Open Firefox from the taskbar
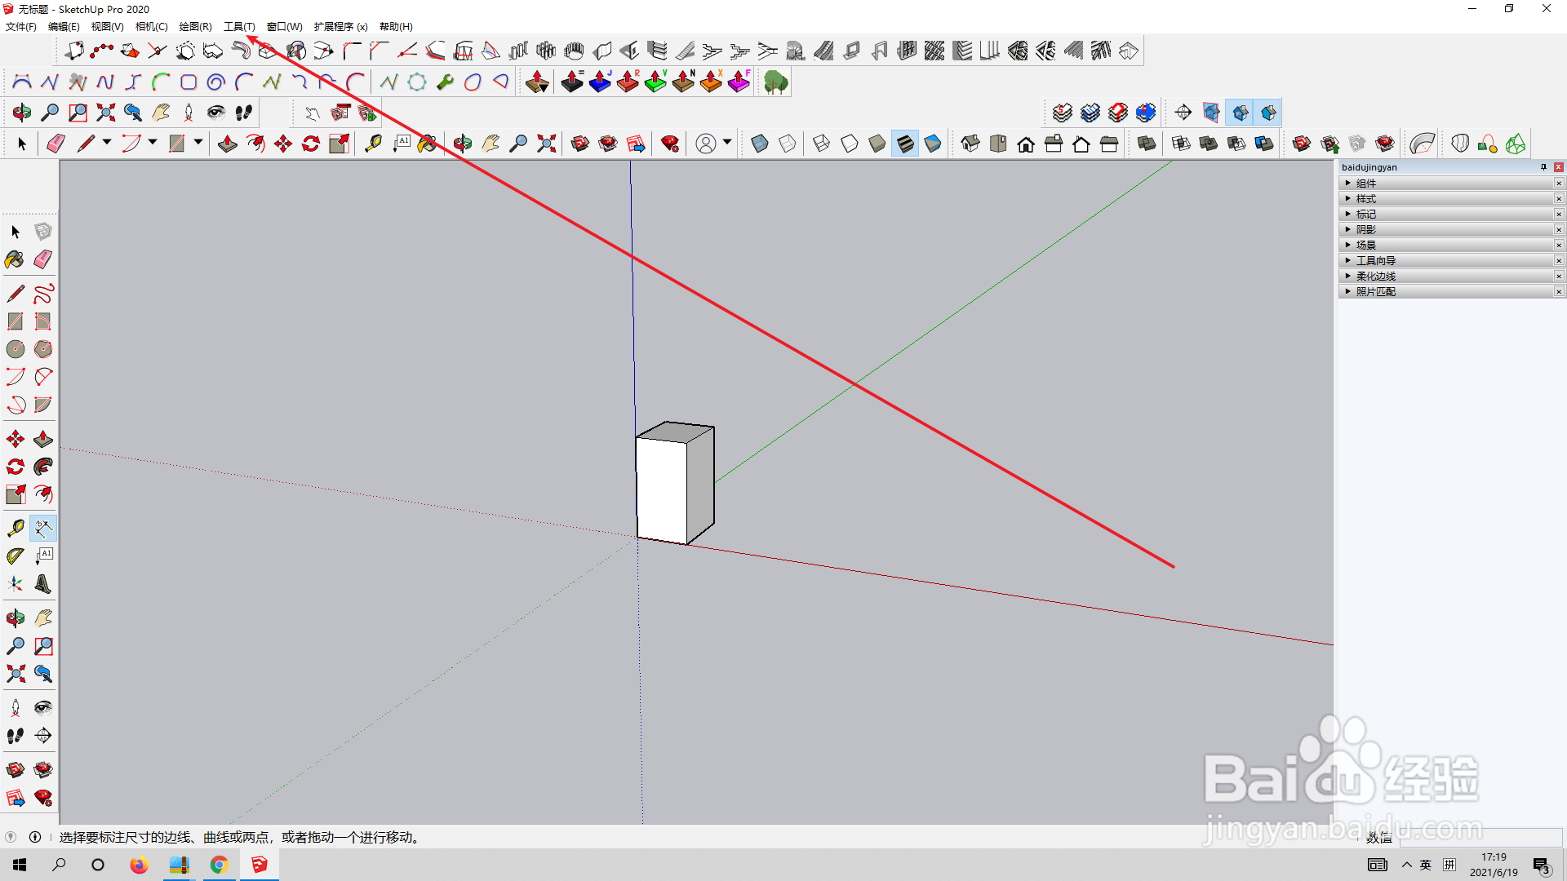 pyautogui.click(x=139, y=865)
